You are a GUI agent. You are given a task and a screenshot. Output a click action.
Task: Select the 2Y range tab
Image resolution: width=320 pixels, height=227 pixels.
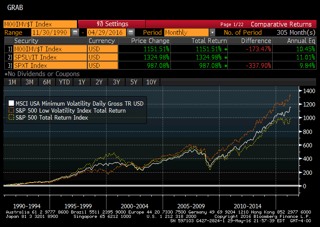coord(99,82)
